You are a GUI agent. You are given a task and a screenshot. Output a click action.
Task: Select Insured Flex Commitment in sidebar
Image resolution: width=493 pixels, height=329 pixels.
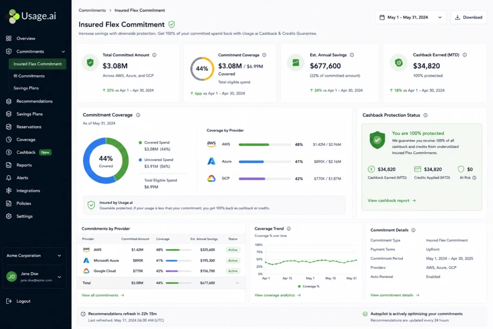[x=38, y=64]
